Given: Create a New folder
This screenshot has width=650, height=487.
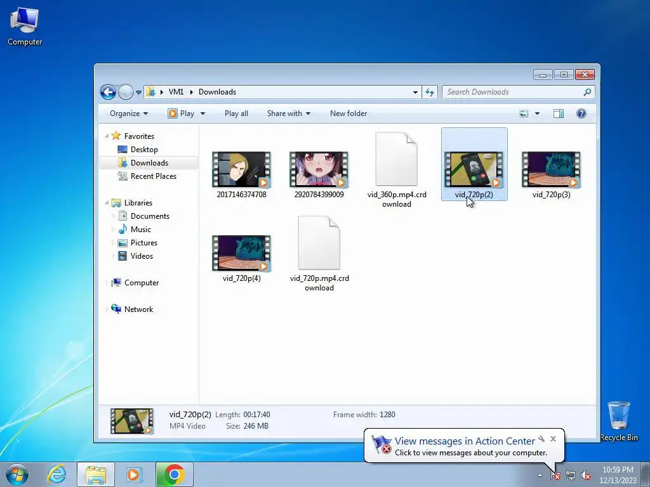Looking at the screenshot, I should tap(348, 114).
